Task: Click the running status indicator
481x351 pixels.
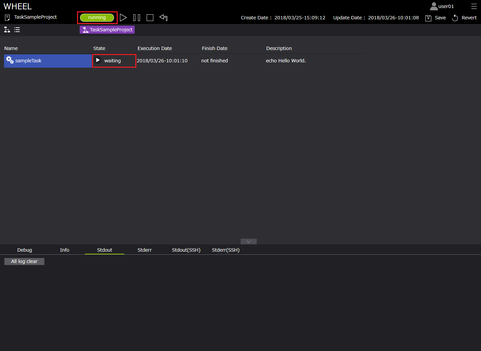Action: [97, 18]
